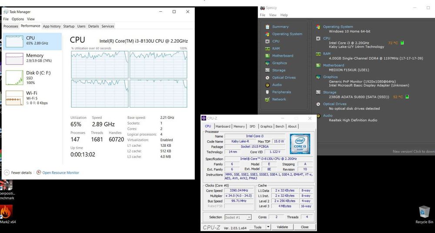Switch to the Users tab
This screenshot has height=233, width=435.
[81, 26]
